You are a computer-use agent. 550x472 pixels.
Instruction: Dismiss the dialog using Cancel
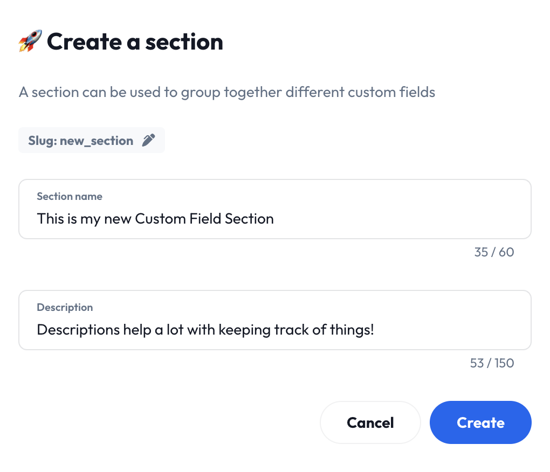pyautogui.click(x=370, y=422)
